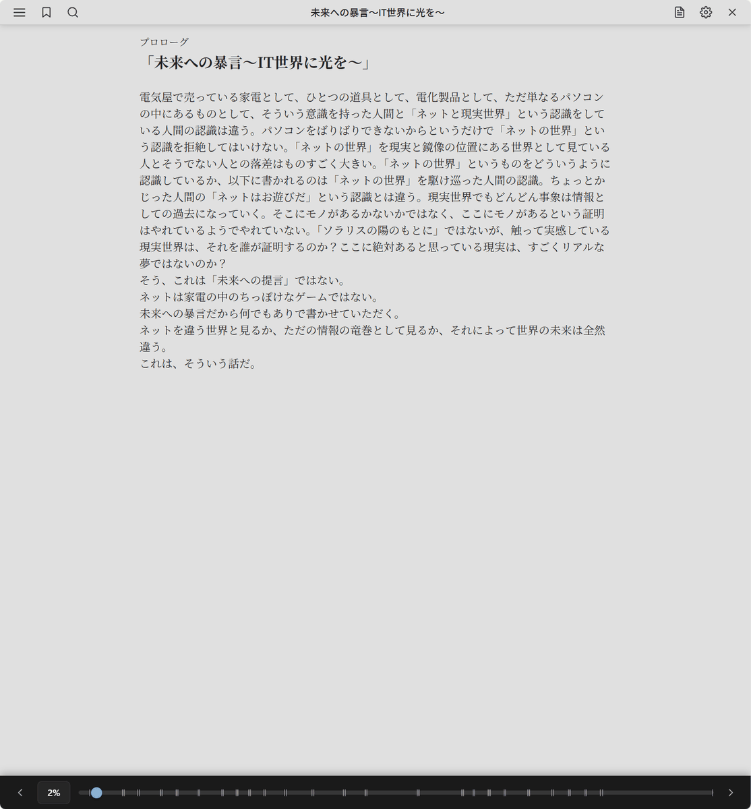Click the line starting 未来への暴言だから
The height and width of the screenshot is (809, 751).
pos(270,313)
